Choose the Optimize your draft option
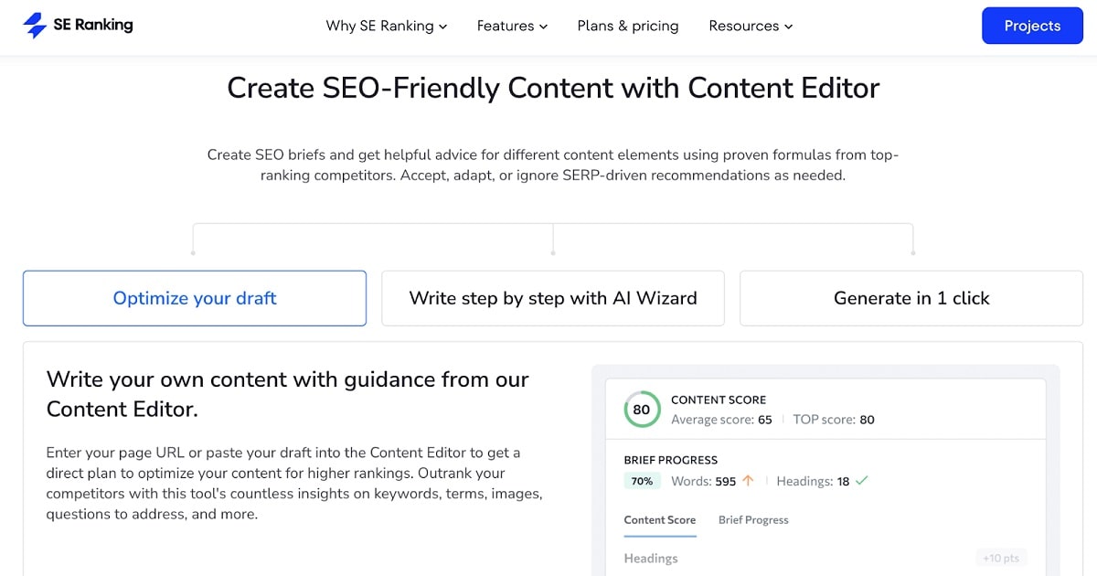 click(194, 298)
